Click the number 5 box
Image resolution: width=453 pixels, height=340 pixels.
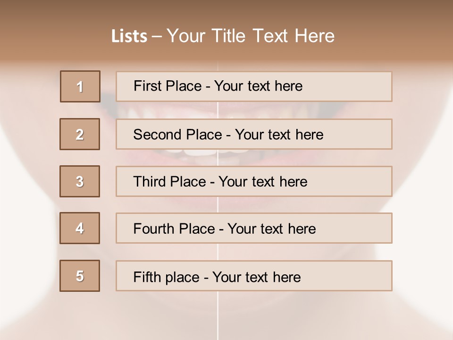(80, 276)
